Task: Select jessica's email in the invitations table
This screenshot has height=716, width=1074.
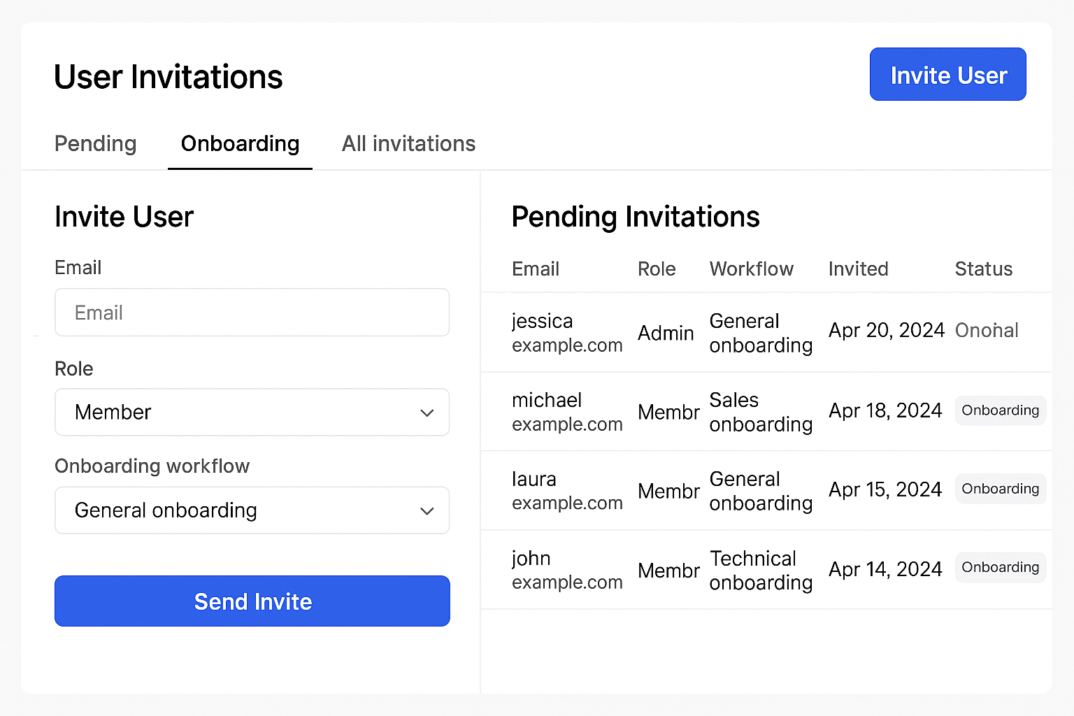Action: point(566,332)
